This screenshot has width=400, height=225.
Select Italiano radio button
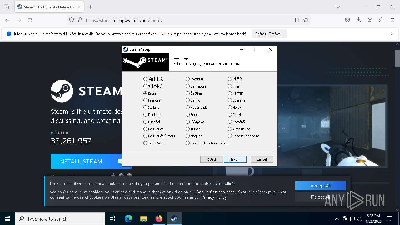click(152, 107)
